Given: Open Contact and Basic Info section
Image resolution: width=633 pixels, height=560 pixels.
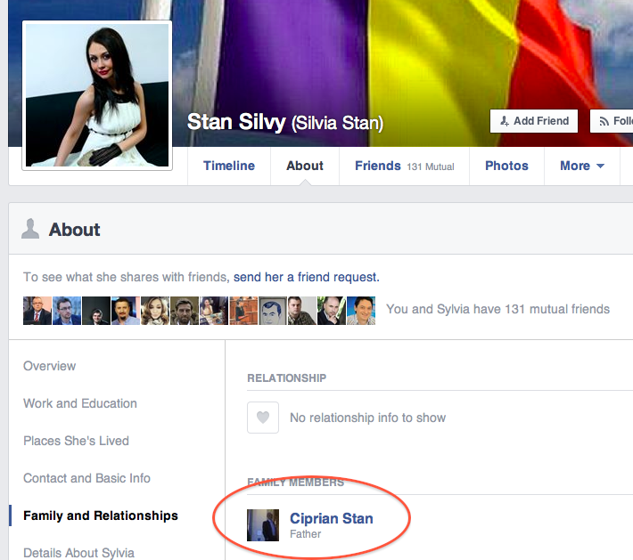Looking at the screenshot, I should pyautogui.click(x=86, y=478).
